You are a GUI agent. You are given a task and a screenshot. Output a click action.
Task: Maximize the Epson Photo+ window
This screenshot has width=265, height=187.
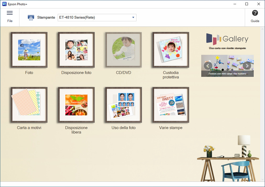click(x=247, y=4)
